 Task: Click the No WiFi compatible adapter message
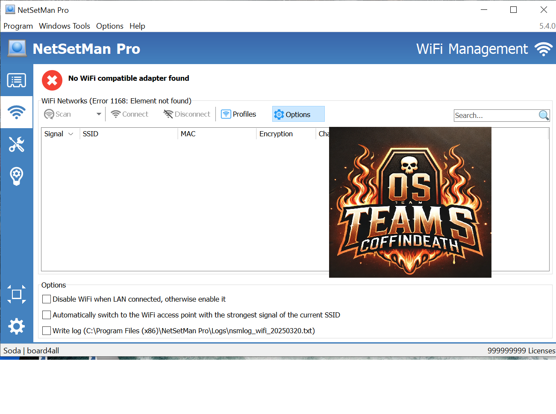tap(129, 78)
